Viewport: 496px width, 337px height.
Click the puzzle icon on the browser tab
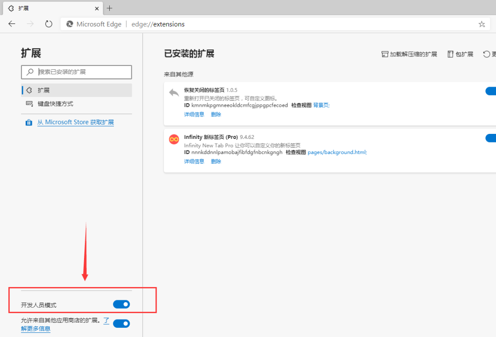coord(11,9)
